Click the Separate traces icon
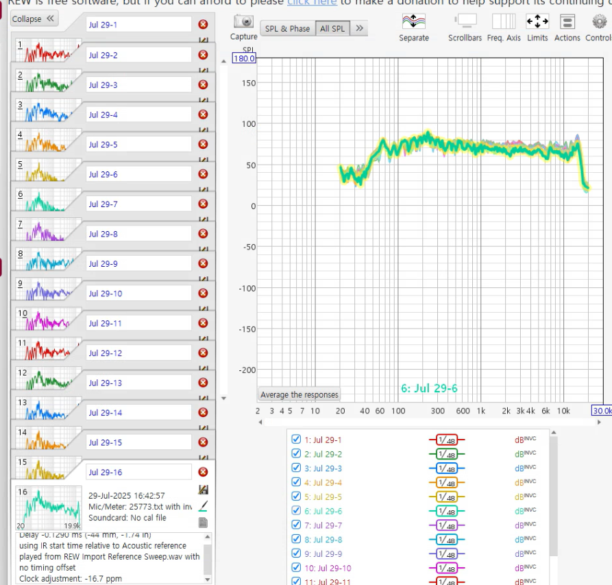The height and width of the screenshot is (585, 612). pyautogui.click(x=414, y=21)
